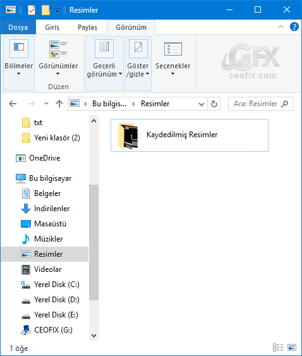Screen dimensions: 302x356
Task: Switch to the Paylaş tab
Action: point(87,27)
